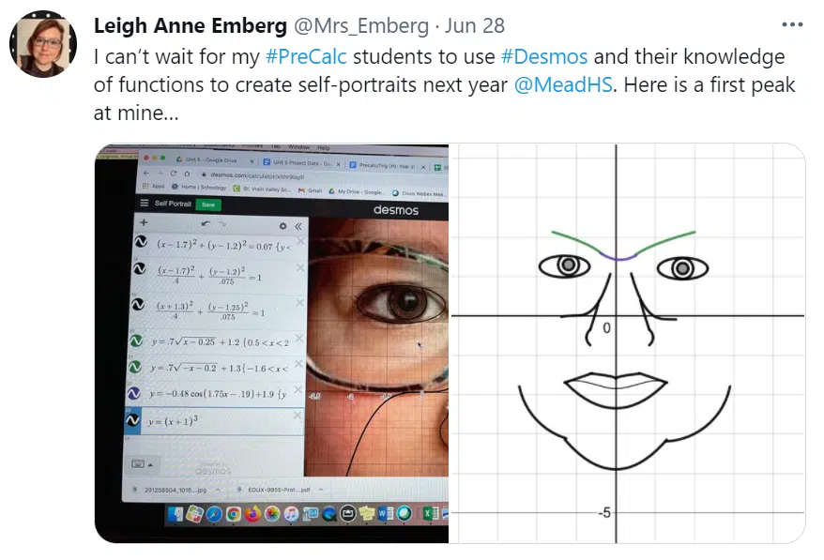This screenshot has height=560, width=824.
Task: Follow the #PreCalc hashtag link
Action: coord(306,56)
